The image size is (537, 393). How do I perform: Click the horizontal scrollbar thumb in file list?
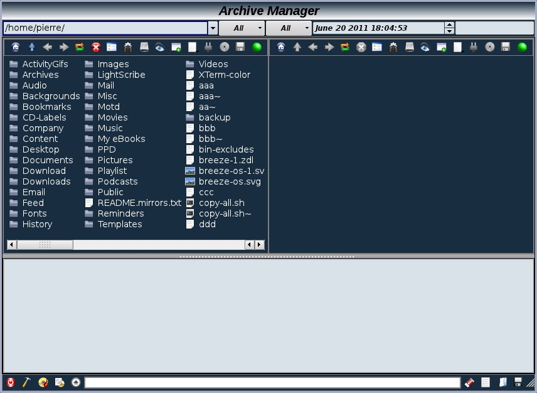(x=45, y=245)
